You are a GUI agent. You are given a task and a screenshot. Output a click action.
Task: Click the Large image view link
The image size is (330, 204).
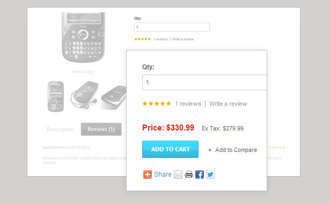[x=90, y=71]
